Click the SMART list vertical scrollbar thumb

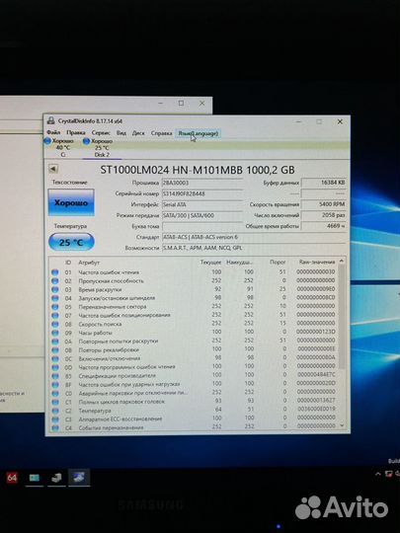pos(342,316)
